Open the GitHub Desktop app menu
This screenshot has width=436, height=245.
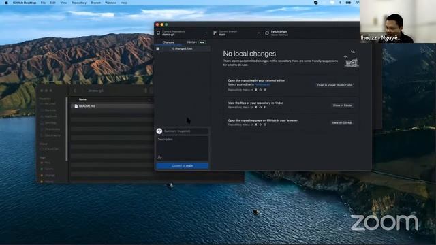(25, 3)
